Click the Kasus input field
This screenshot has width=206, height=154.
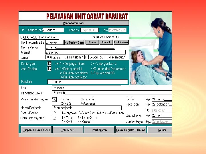click(86, 88)
